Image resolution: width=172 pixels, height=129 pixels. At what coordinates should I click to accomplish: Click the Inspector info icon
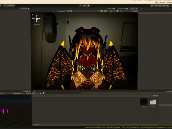[x=28, y=9]
